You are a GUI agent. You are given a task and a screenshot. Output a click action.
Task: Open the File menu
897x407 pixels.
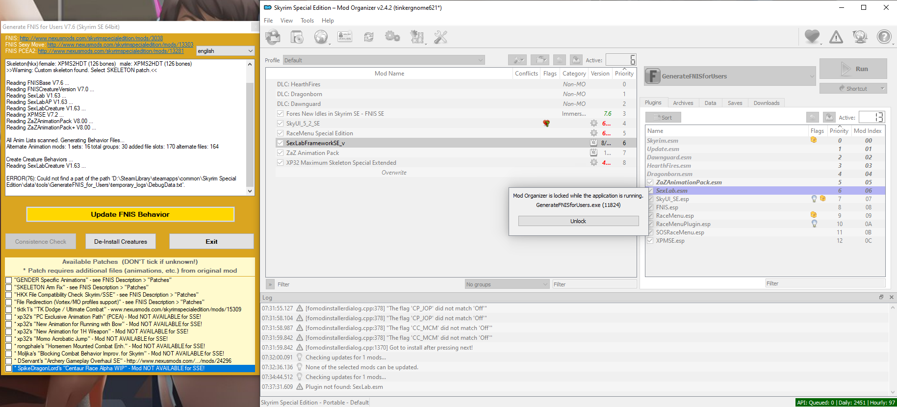click(x=268, y=21)
